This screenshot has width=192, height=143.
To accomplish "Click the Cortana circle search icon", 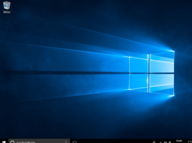I will (13, 142).
